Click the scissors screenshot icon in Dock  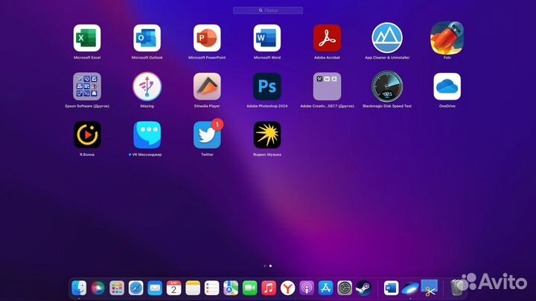tap(430, 288)
